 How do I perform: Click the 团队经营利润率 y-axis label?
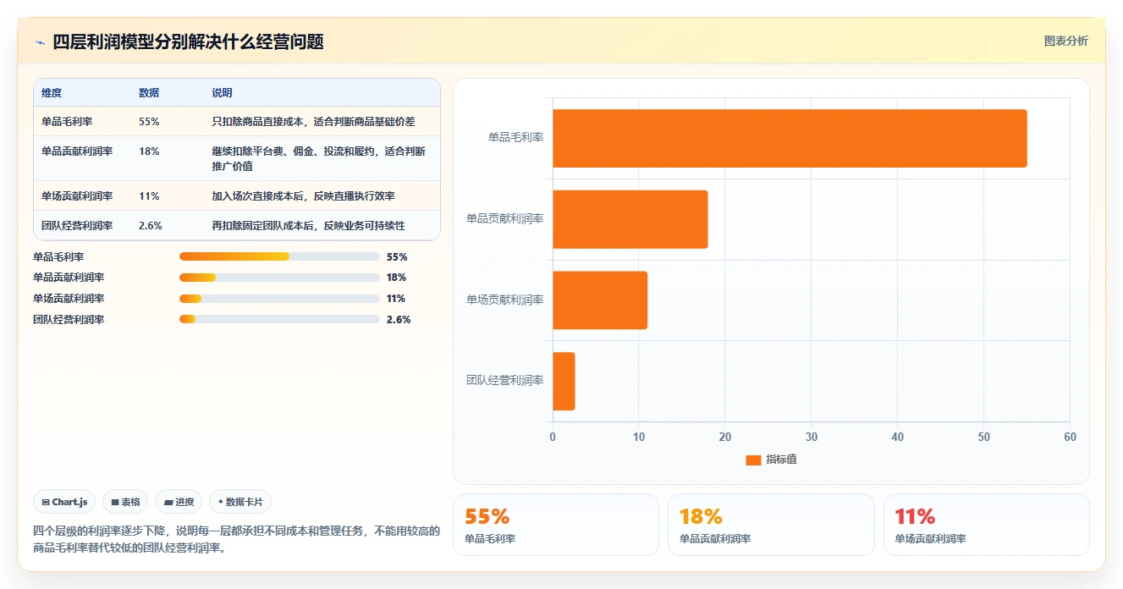click(x=505, y=380)
